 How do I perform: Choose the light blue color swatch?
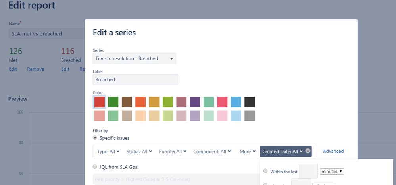click(x=236, y=116)
